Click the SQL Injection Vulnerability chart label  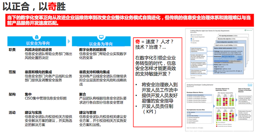click(225, 93)
